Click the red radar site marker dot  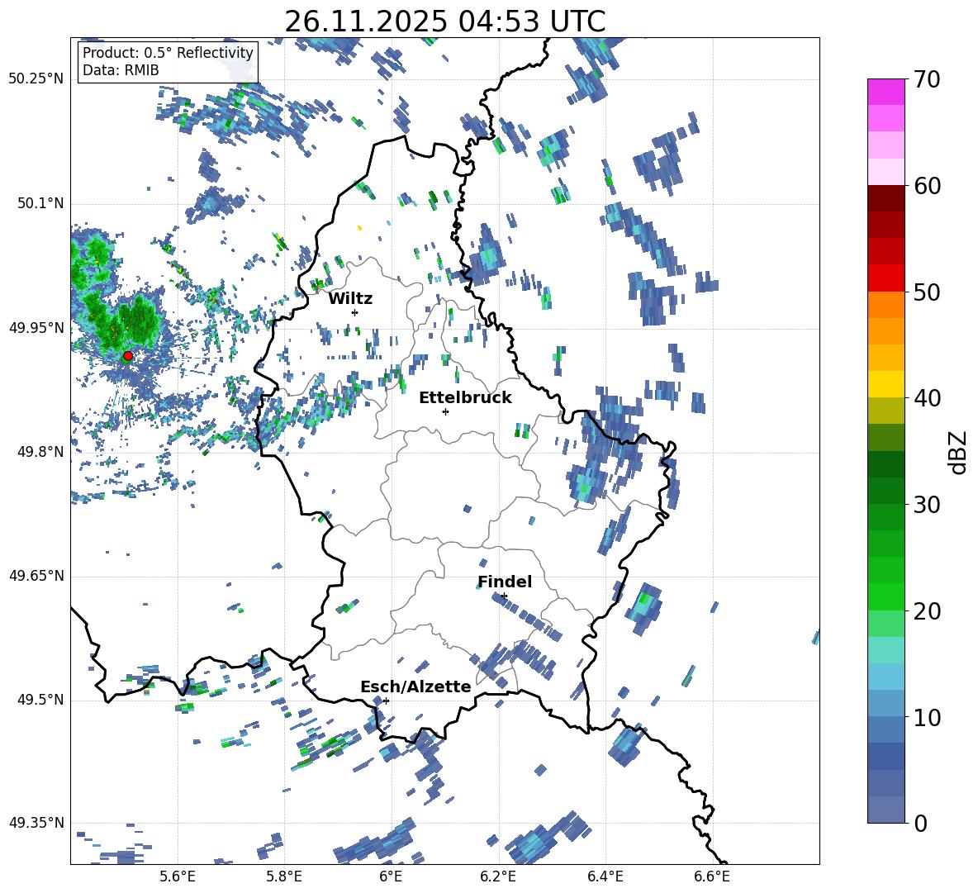click(x=128, y=356)
